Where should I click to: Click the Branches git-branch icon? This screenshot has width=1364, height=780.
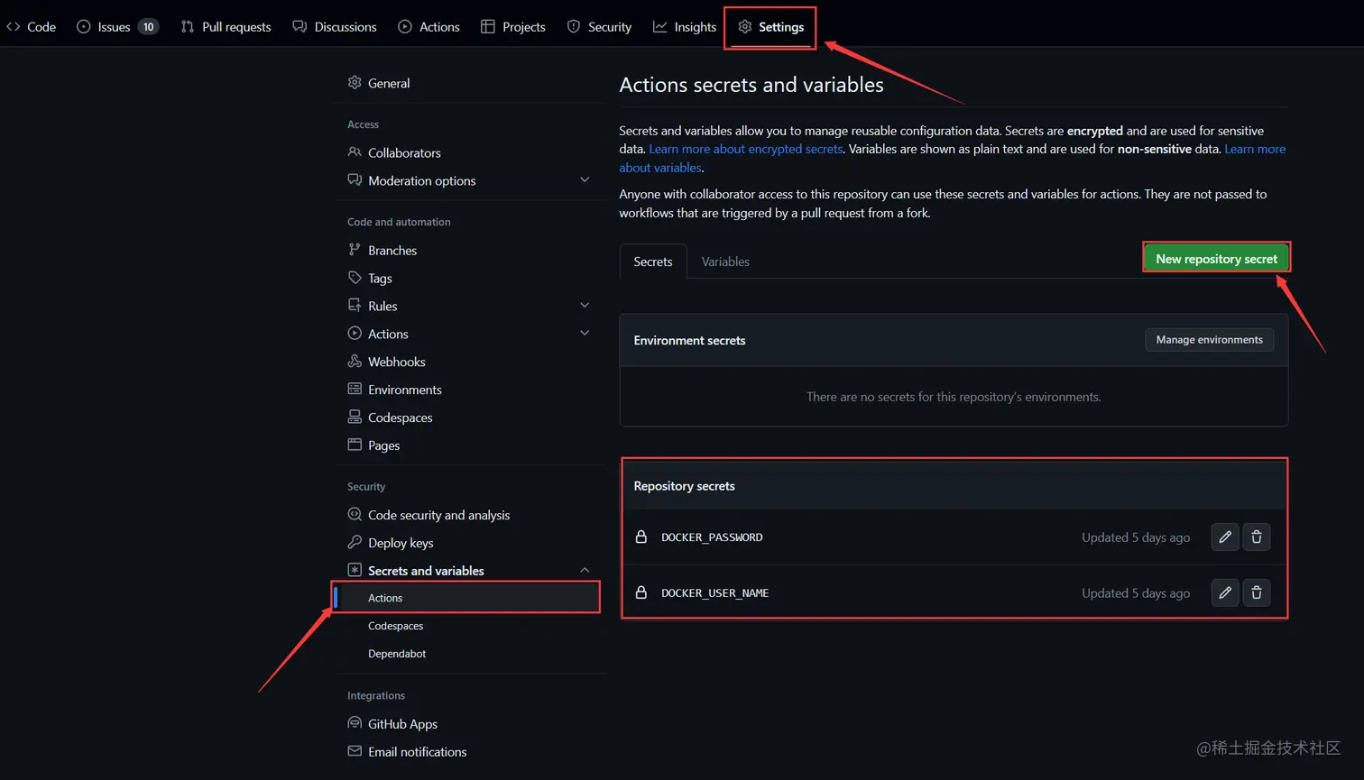355,250
